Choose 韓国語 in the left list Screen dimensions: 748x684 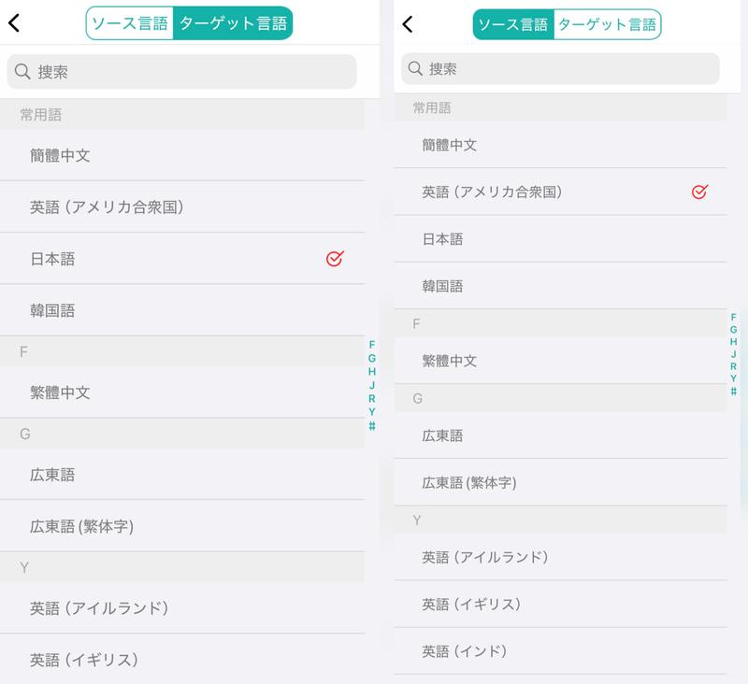[x=52, y=310]
